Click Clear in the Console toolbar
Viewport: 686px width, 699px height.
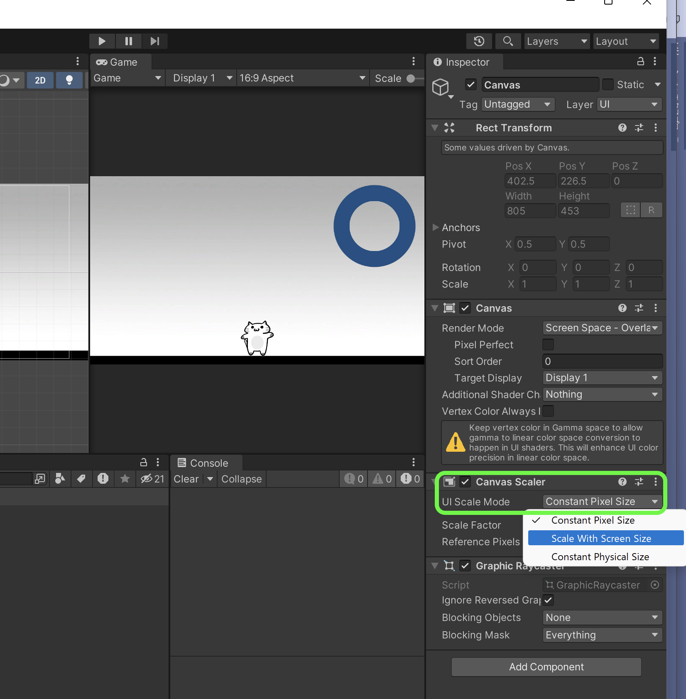[x=185, y=479]
